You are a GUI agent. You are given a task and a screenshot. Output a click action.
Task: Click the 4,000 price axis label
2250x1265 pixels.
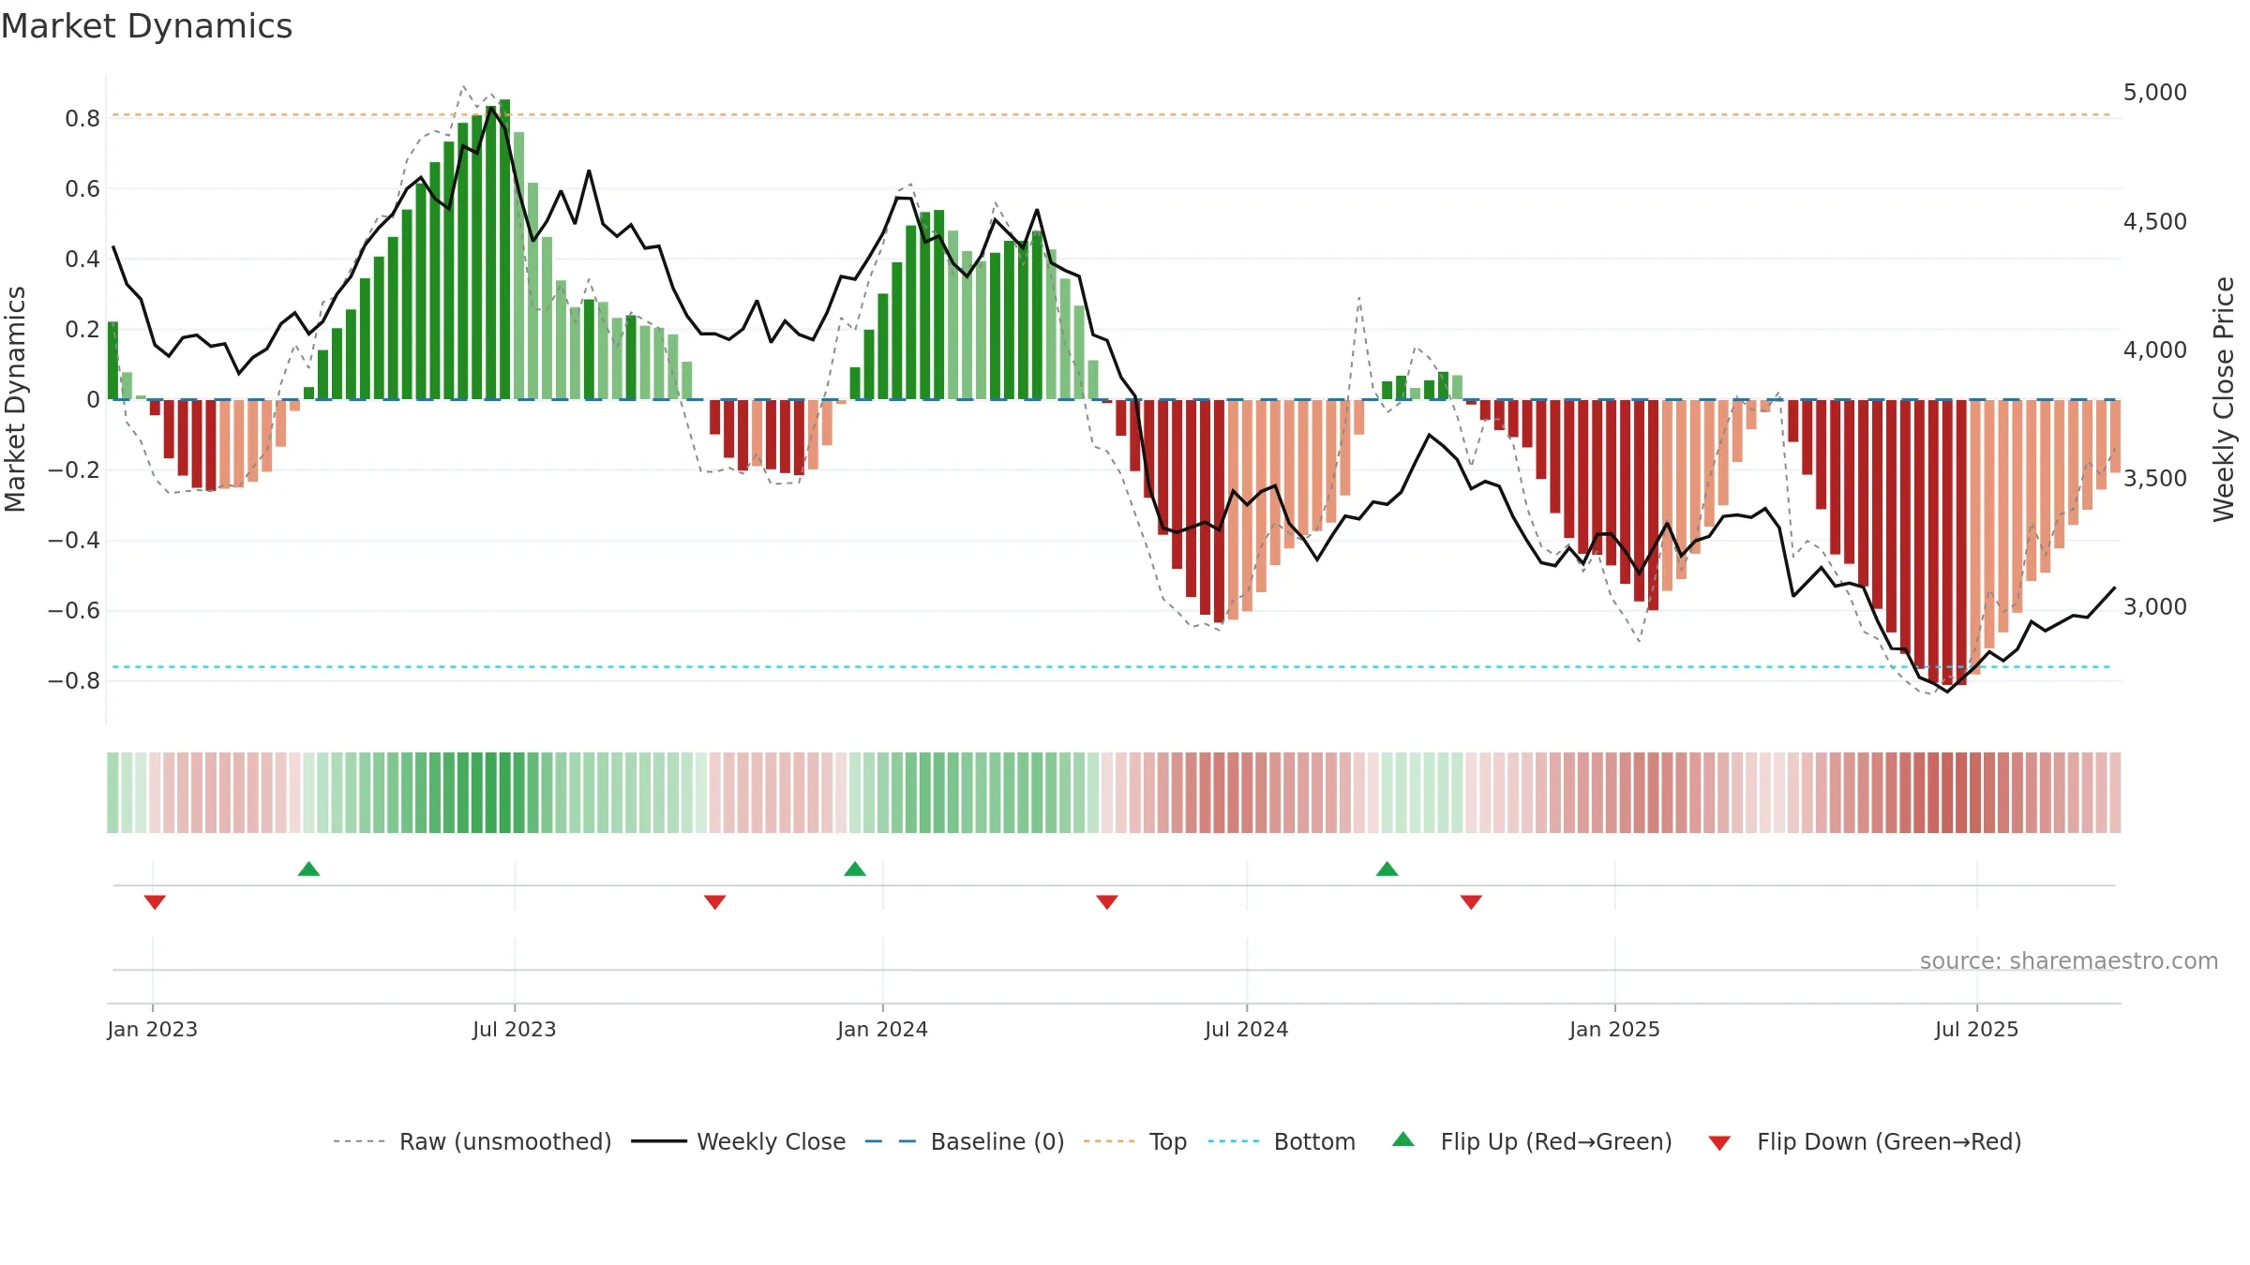point(2155,350)
